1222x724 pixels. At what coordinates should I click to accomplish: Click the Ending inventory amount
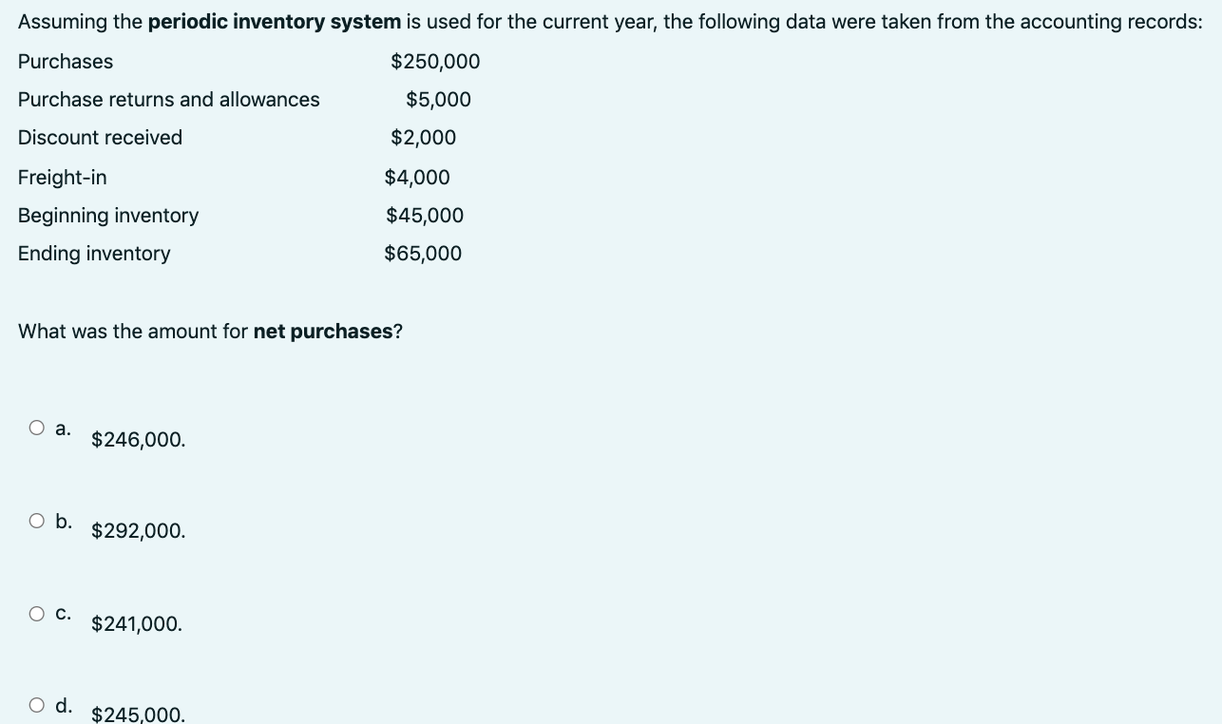click(422, 253)
